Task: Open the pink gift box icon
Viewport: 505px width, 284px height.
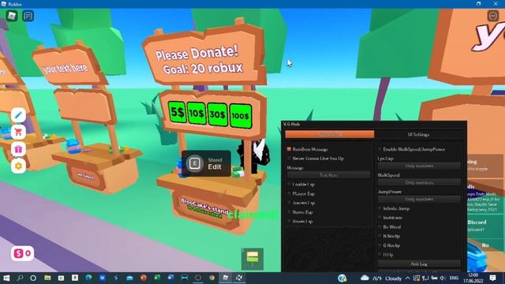Action: tap(18, 149)
